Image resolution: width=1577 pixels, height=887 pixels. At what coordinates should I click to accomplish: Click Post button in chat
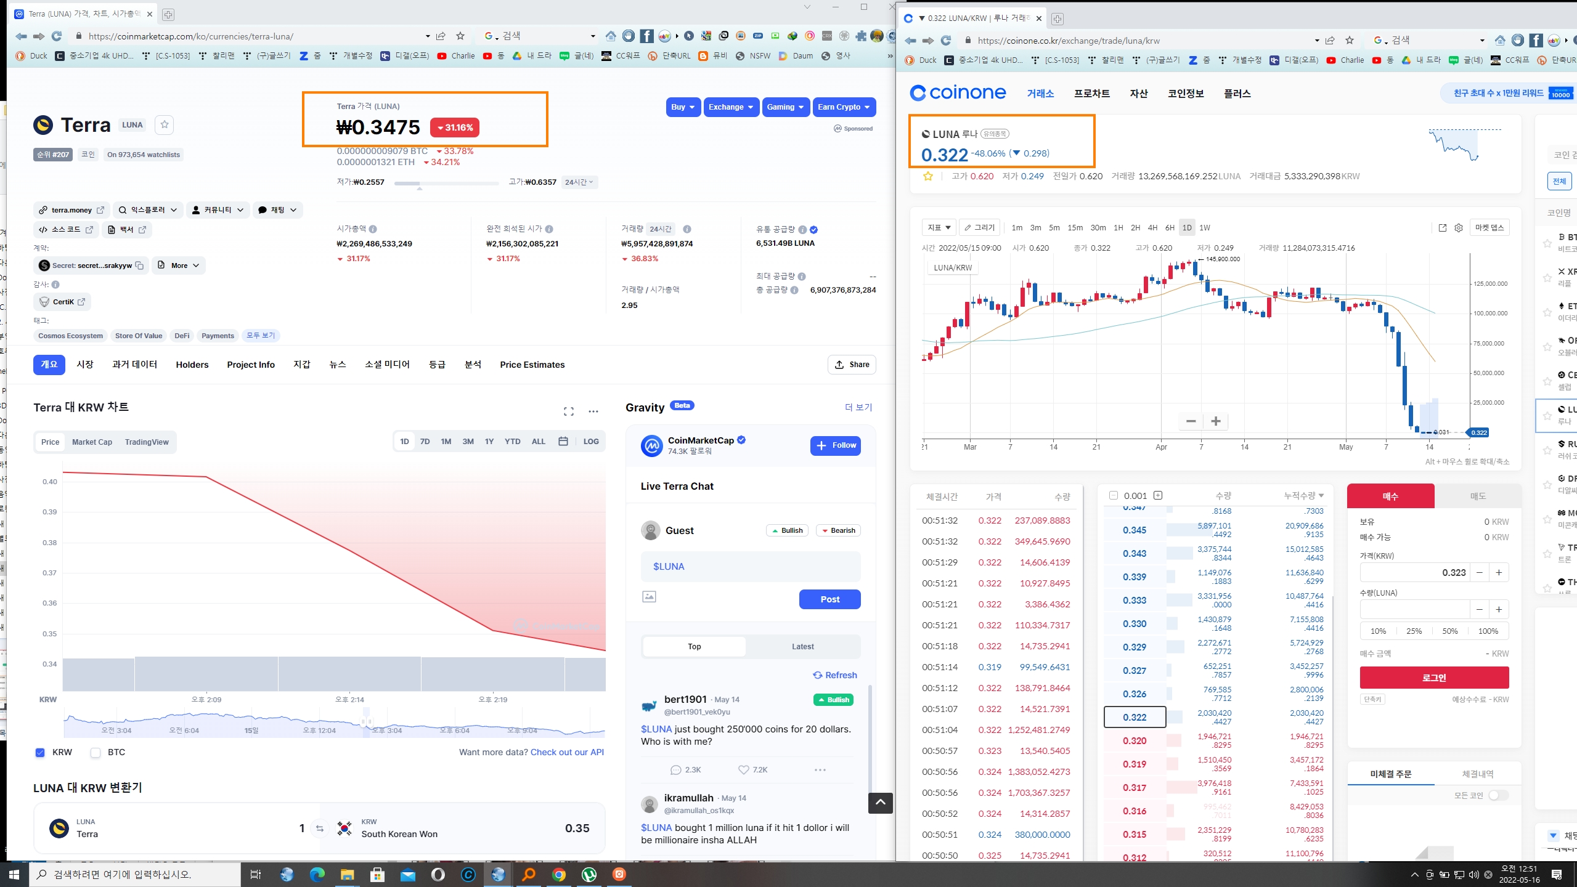pos(829,599)
